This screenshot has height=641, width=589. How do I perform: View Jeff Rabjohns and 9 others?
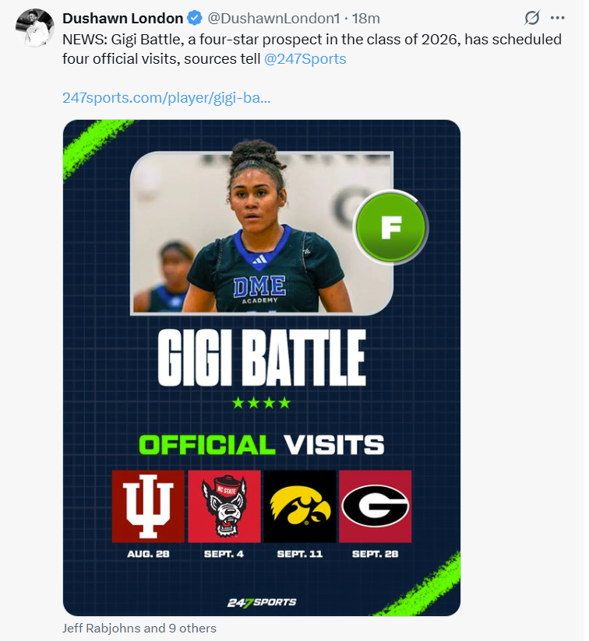click(139, 628)
